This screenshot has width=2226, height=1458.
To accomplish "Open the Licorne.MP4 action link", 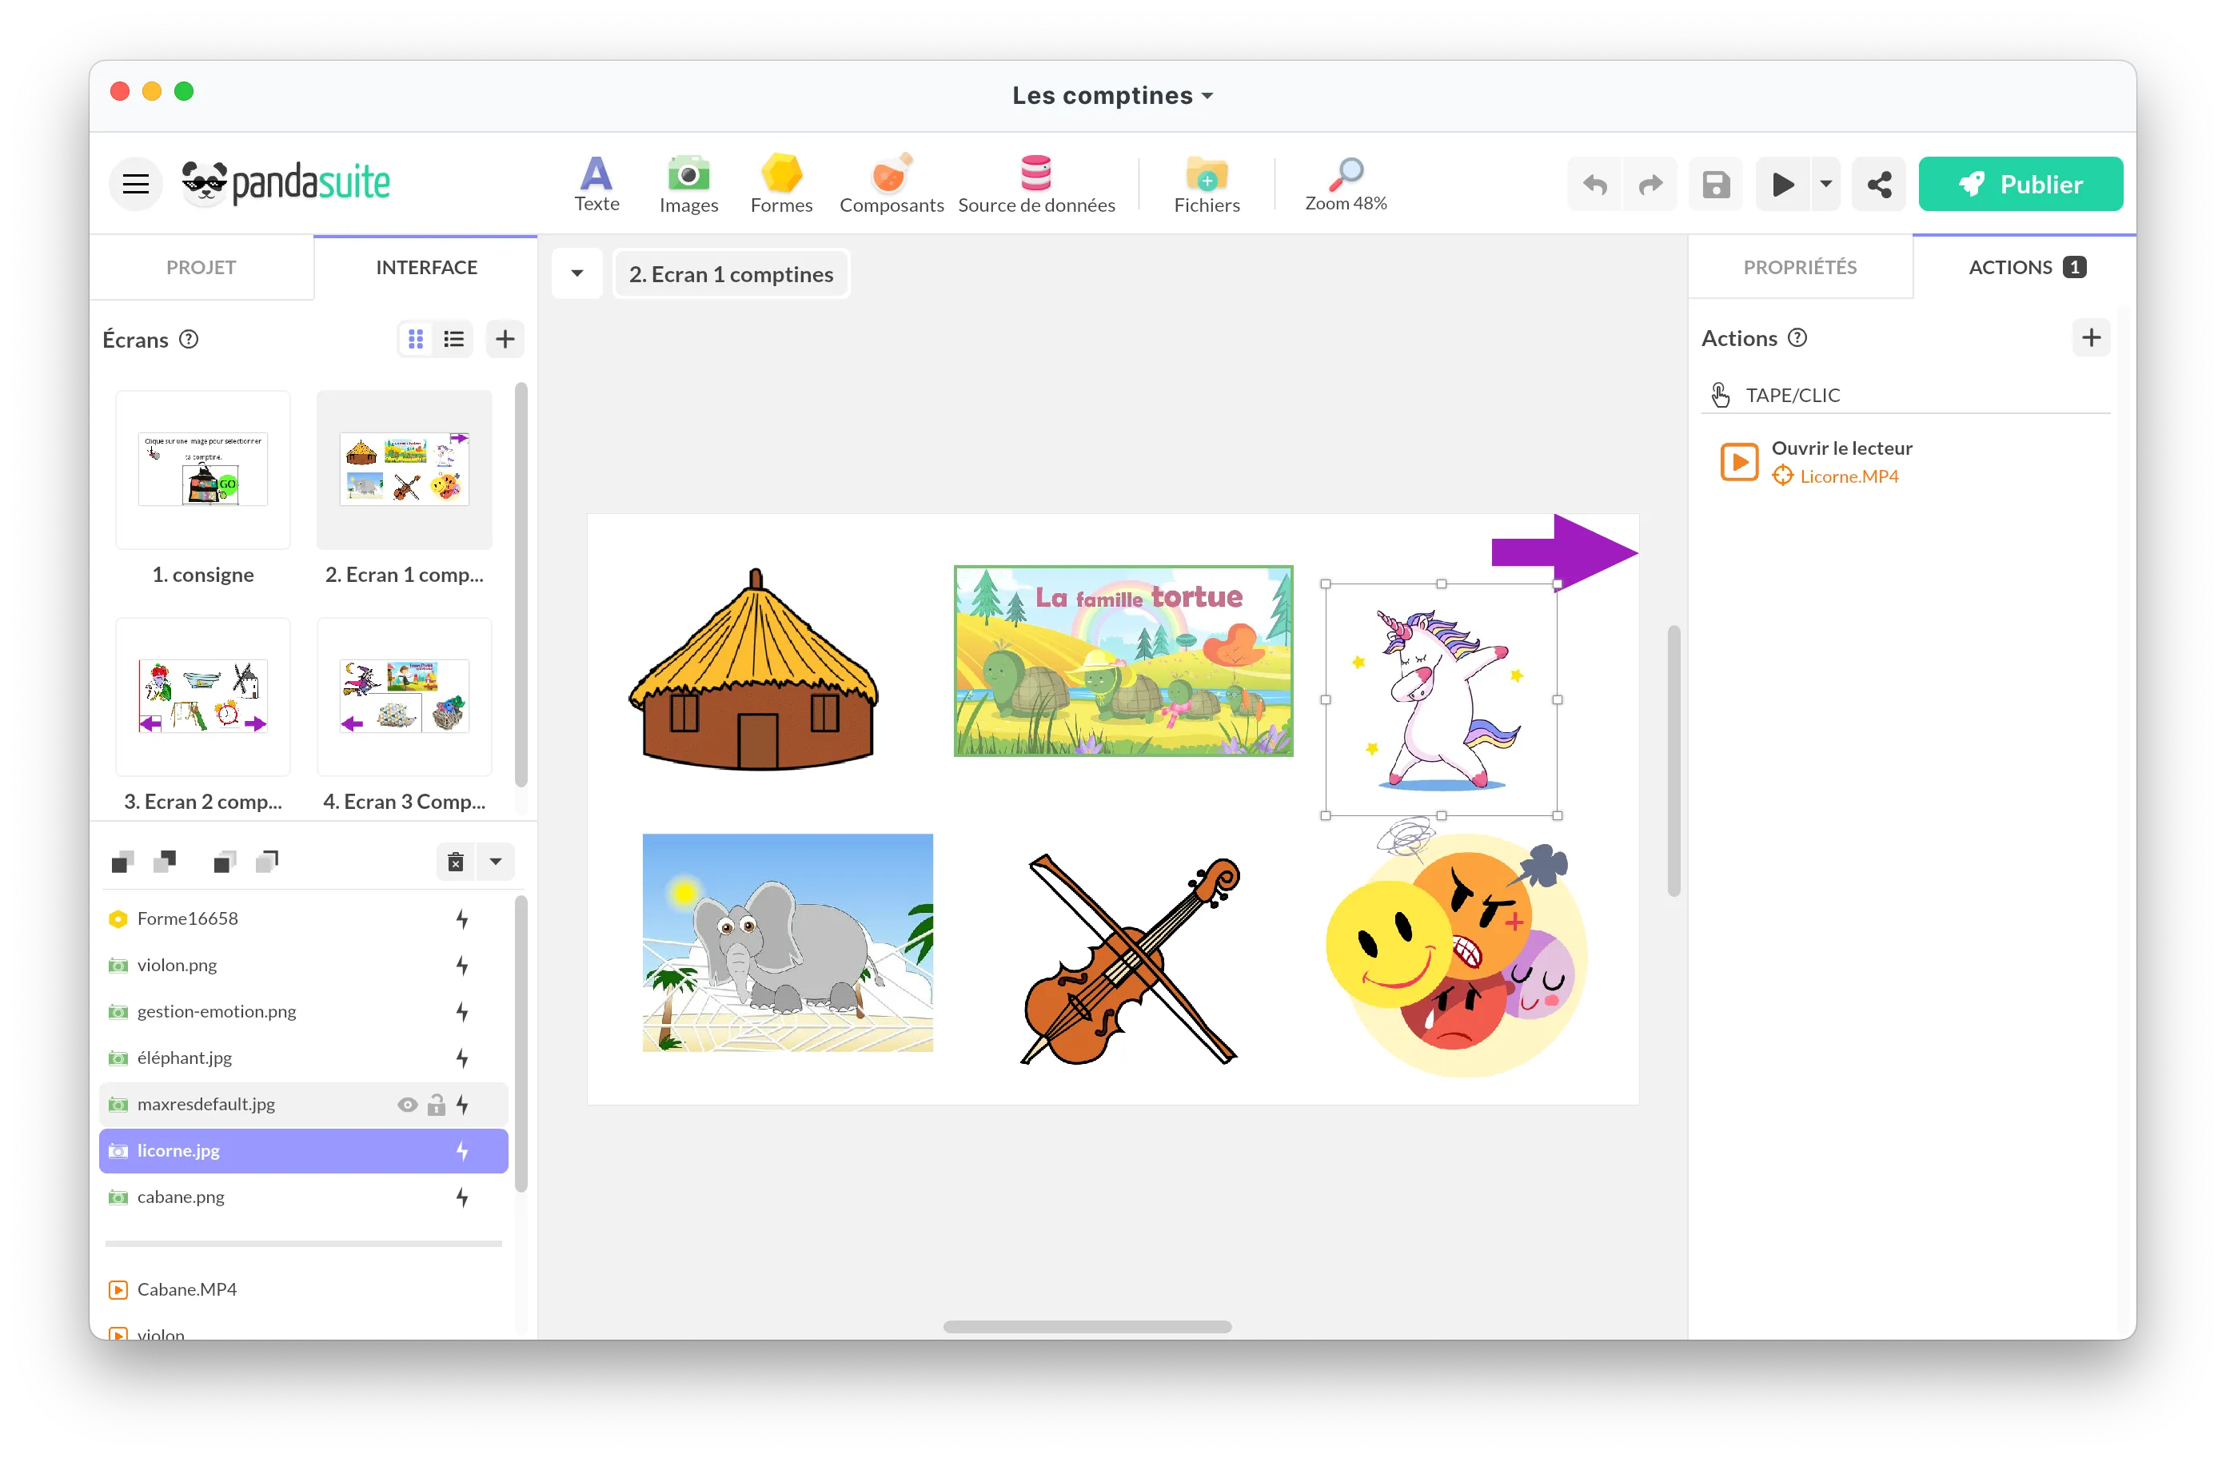I will tap(1848, 476).
